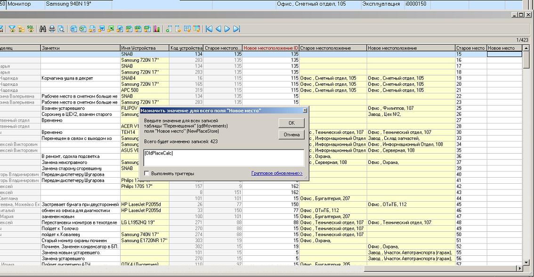The image size is (534, 277).
Task: Jump to last record arrow
Action: point(236,29)
